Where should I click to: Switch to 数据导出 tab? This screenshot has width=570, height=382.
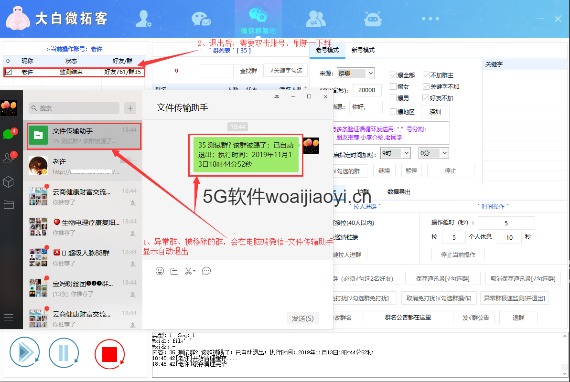399,192
